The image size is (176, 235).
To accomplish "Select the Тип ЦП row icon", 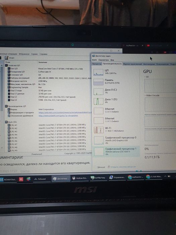I will pyautogui.click(x=9, y=68).
